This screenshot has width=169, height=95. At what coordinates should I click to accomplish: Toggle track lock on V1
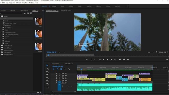click(x=57, y=82)
